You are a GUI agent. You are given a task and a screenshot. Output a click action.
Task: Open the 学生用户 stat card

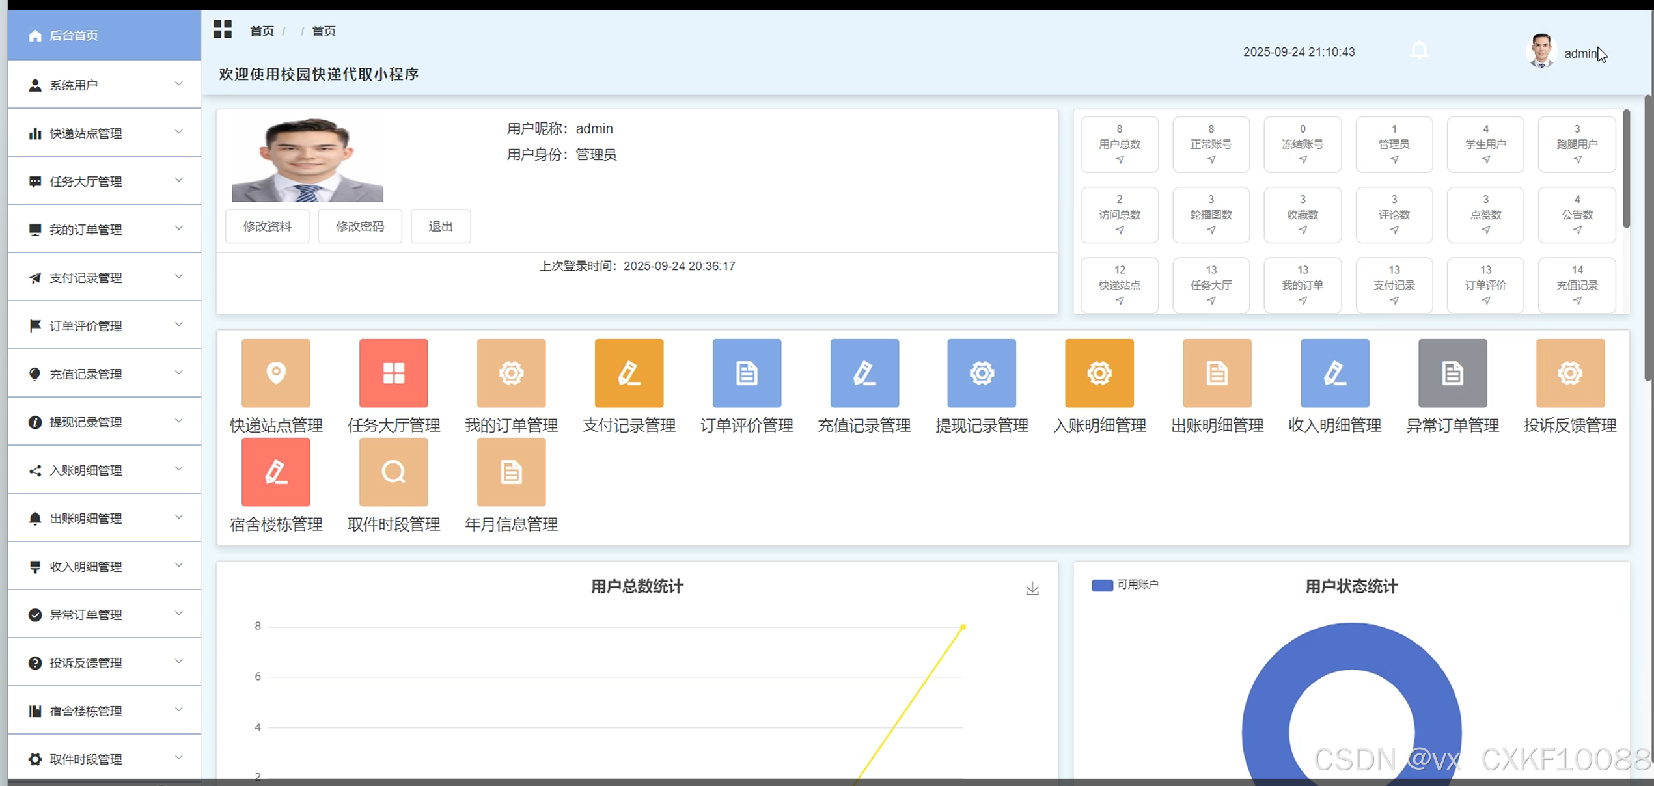[1485, 144]
